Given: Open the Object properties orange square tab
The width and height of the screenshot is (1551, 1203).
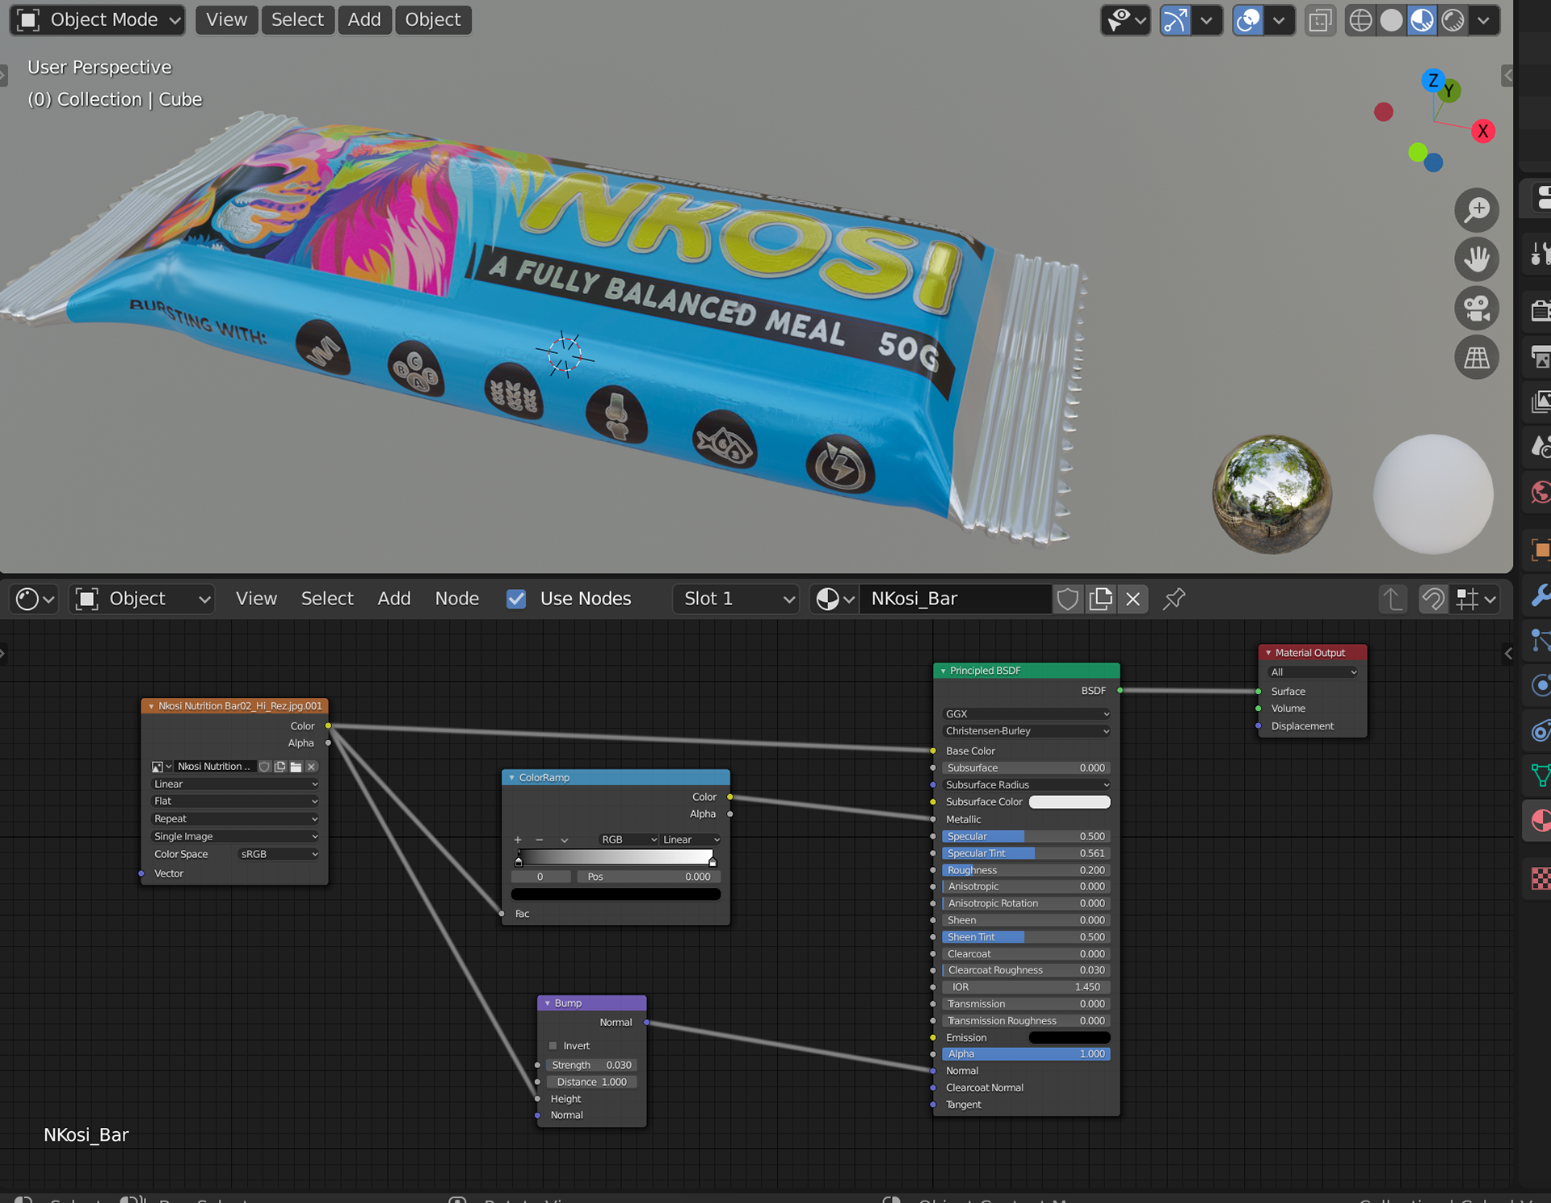Looking at the screenshot, I should click(x=1540, y=549).
